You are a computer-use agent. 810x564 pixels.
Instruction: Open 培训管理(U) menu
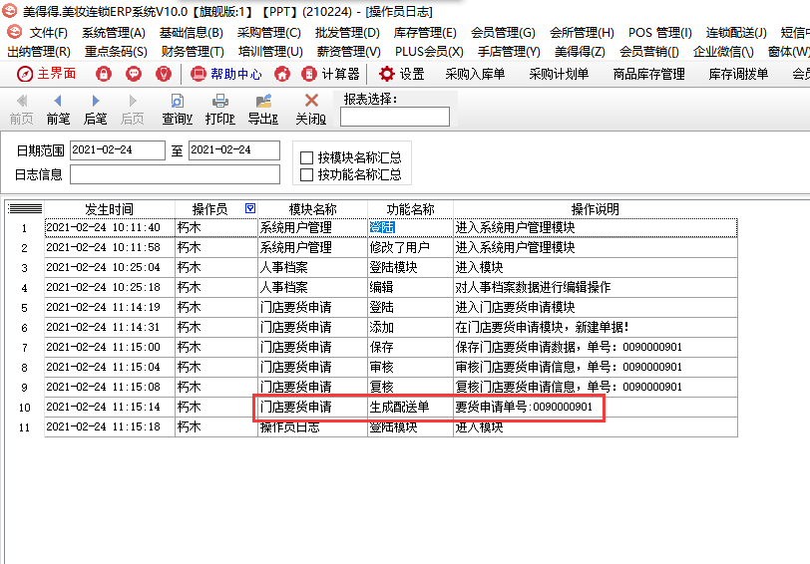pyautogui.click(x=270, y=52)
